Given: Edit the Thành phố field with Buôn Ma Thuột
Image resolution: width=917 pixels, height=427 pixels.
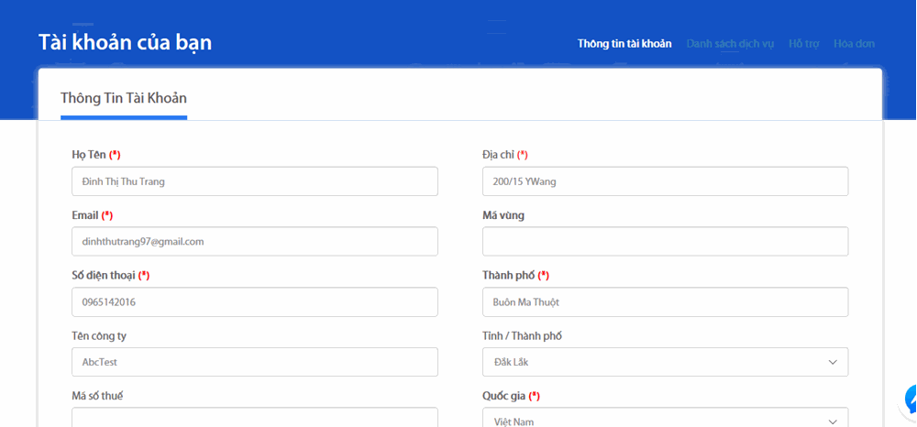Looking at the screenshot, I should [664, 302].
